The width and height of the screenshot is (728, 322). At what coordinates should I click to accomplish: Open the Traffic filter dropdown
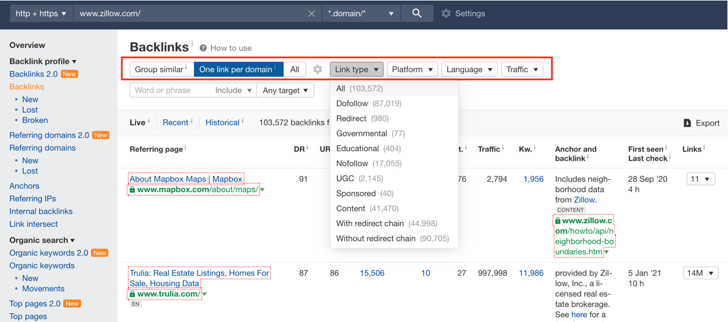(x=522, y=69)
